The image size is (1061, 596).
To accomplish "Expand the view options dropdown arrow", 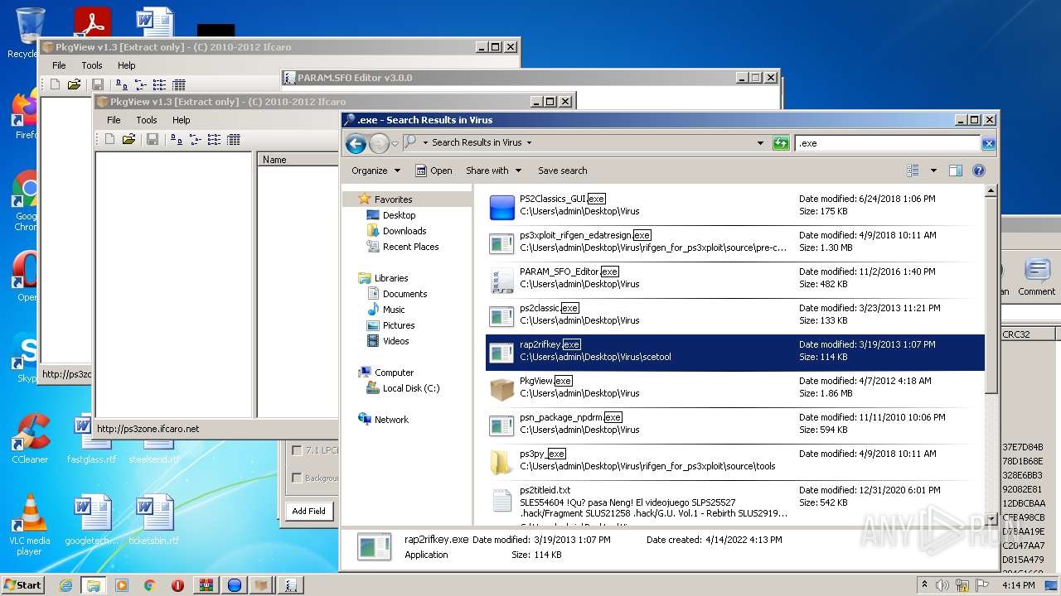I will point(933,171).
